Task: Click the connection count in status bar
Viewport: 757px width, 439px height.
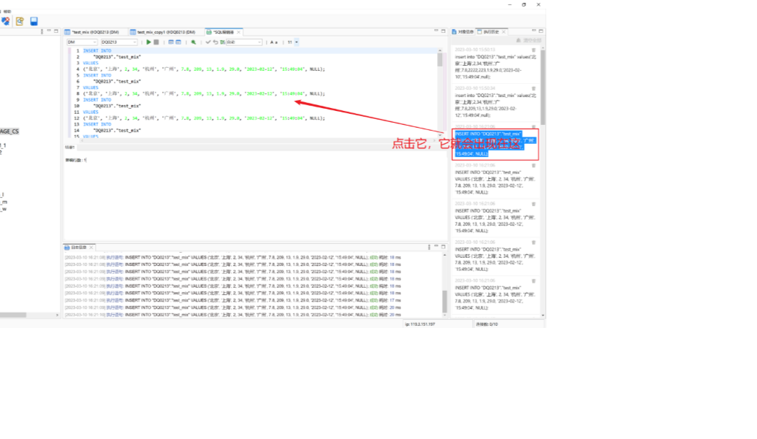Action: [487, 324]
